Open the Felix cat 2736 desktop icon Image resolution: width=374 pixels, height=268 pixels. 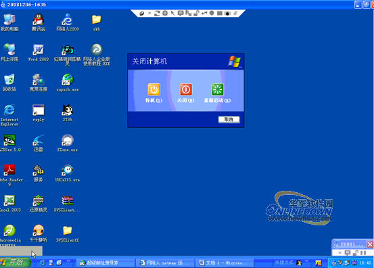coord(68,113)
